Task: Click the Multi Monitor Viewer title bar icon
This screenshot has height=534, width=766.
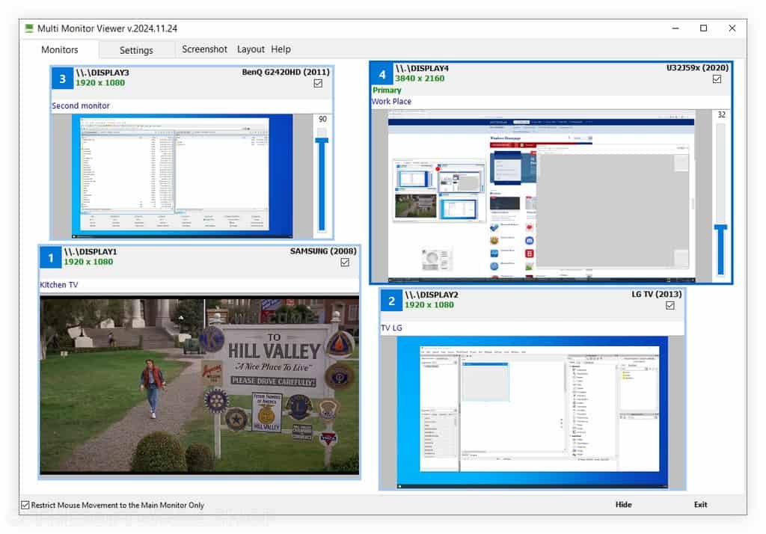Action: coord(28,28)
